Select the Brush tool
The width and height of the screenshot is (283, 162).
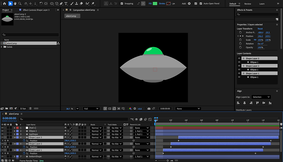coord(72,3)
